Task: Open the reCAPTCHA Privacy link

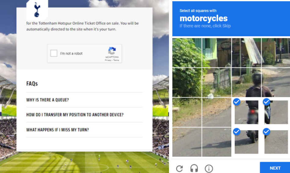Action: point(108,60)
